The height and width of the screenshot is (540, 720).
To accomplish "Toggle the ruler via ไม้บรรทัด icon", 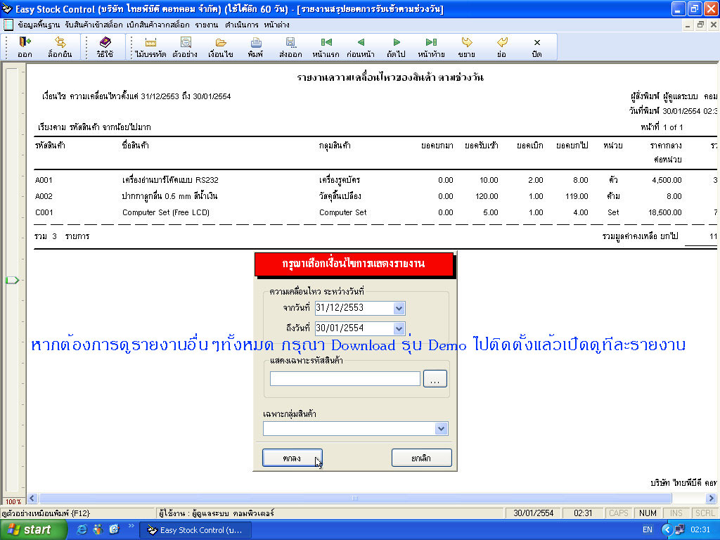I will pyautogui.click(x=150, y=46).
